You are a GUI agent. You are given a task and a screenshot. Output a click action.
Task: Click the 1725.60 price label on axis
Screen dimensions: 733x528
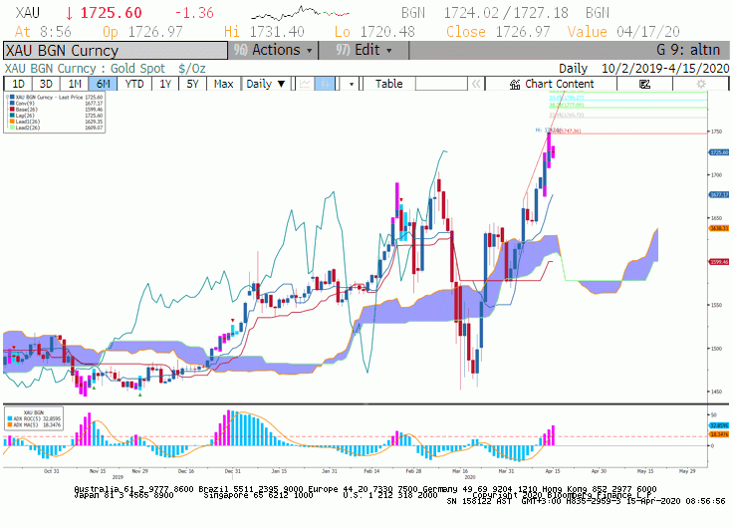719,152
